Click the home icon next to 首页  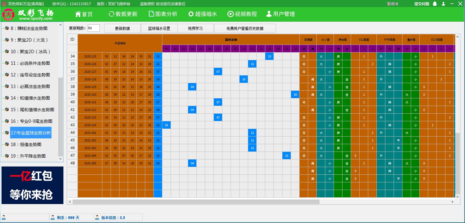(78, 14)
